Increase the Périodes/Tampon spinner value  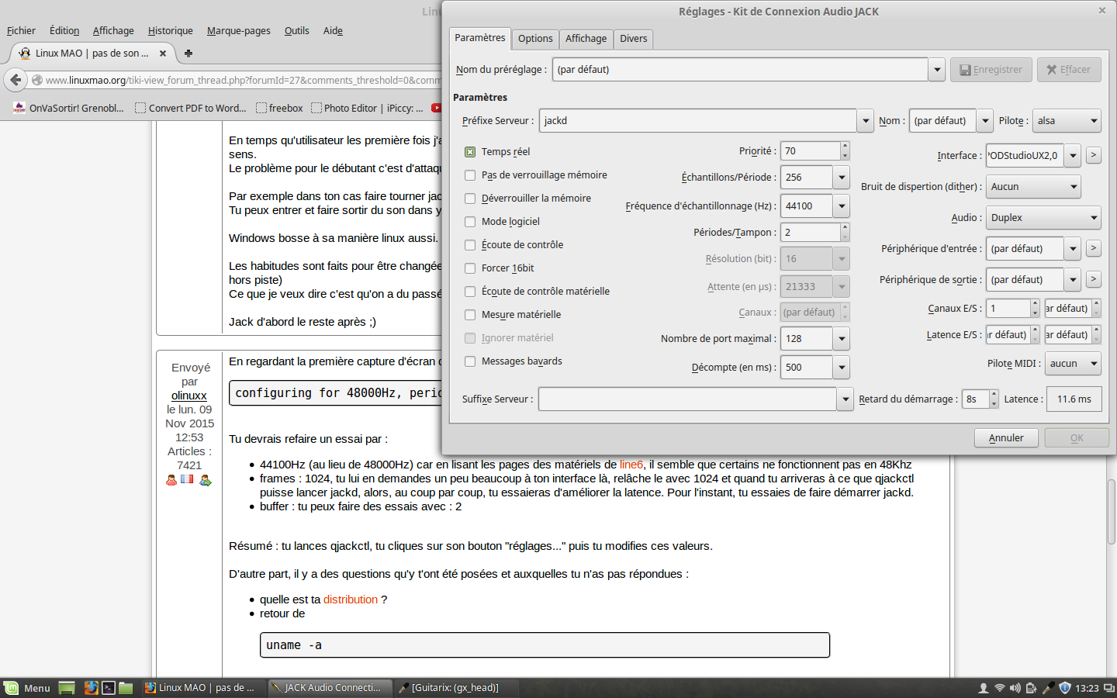pyautogui.click(x=846, y=228)
